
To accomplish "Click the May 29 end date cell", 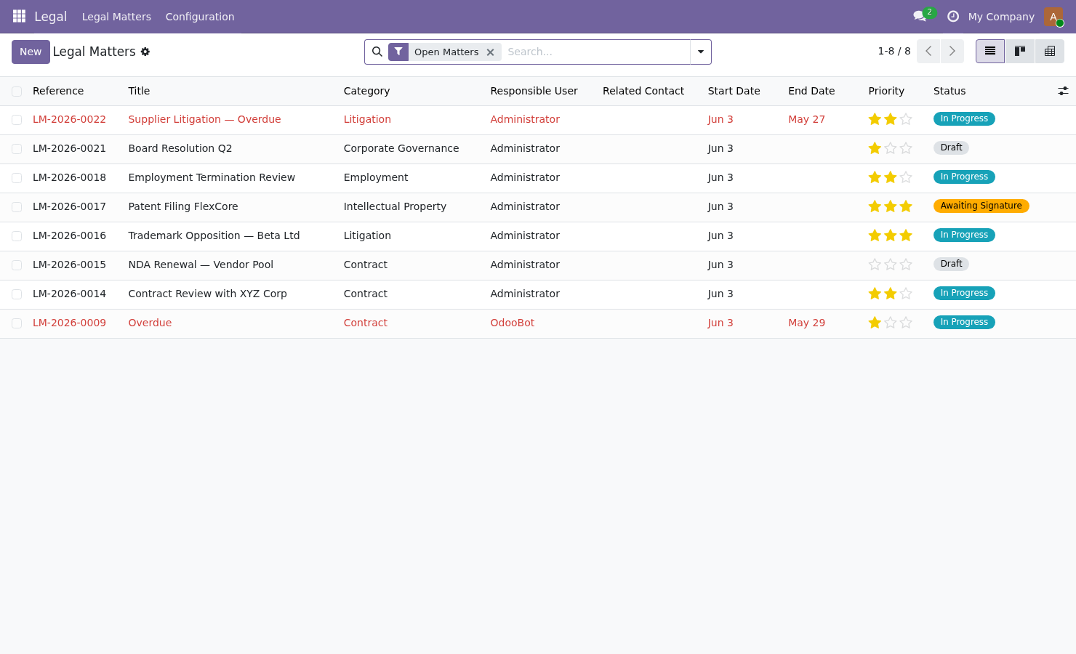I will click(x=806, y=323).
